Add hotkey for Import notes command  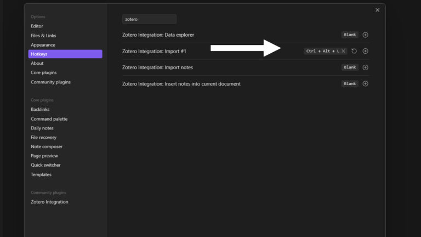coord(366,67)
